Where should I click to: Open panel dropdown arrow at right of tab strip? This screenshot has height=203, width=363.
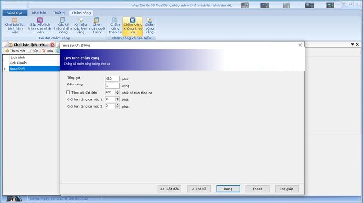(353, 44)
